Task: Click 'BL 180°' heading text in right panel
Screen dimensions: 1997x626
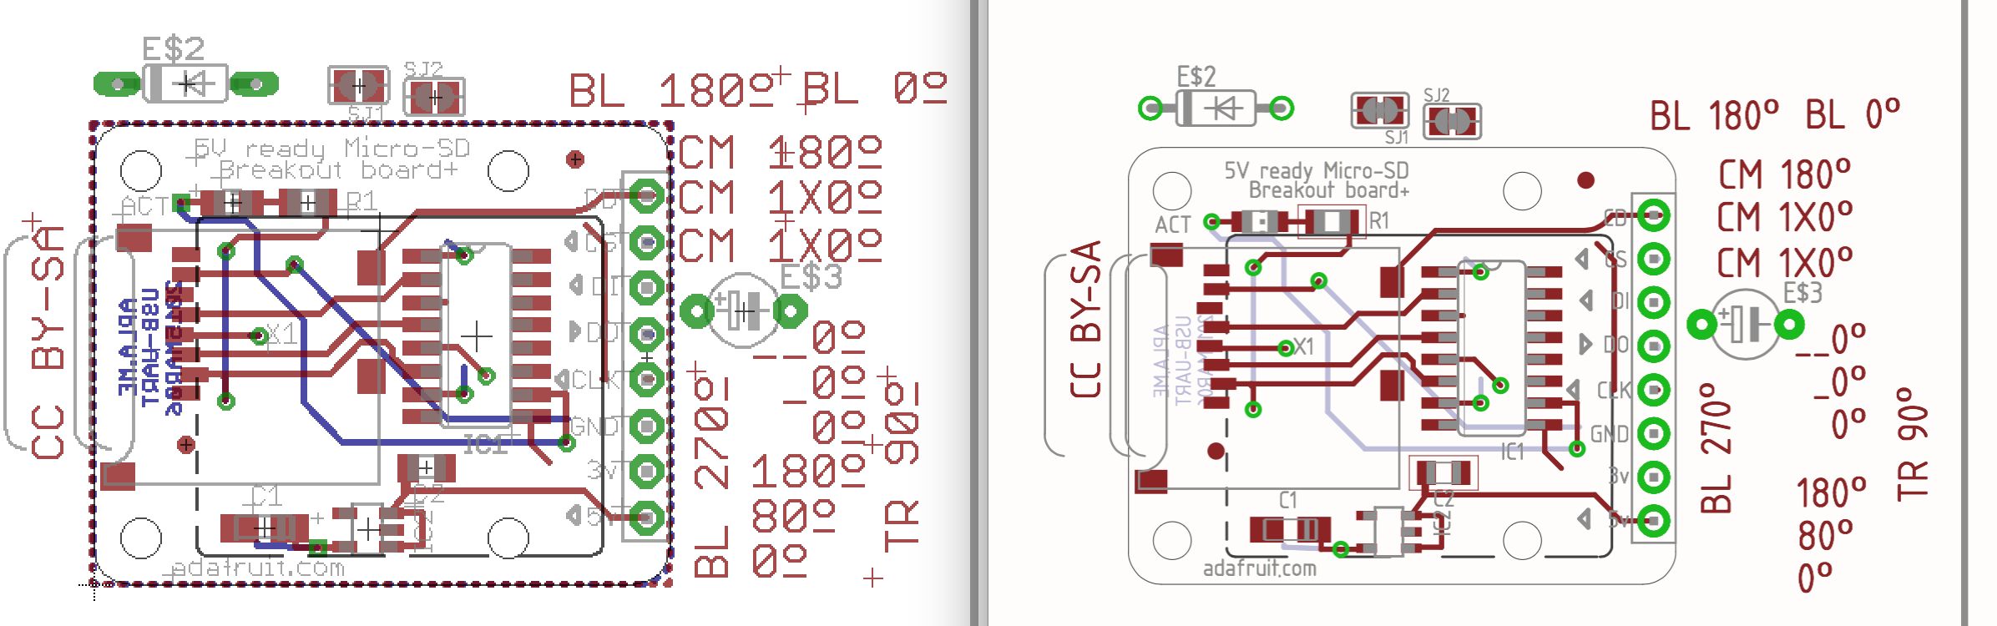Action: point(1713,116)
